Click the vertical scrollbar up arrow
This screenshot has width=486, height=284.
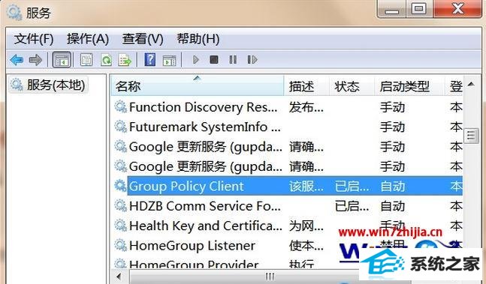(471, 84)
